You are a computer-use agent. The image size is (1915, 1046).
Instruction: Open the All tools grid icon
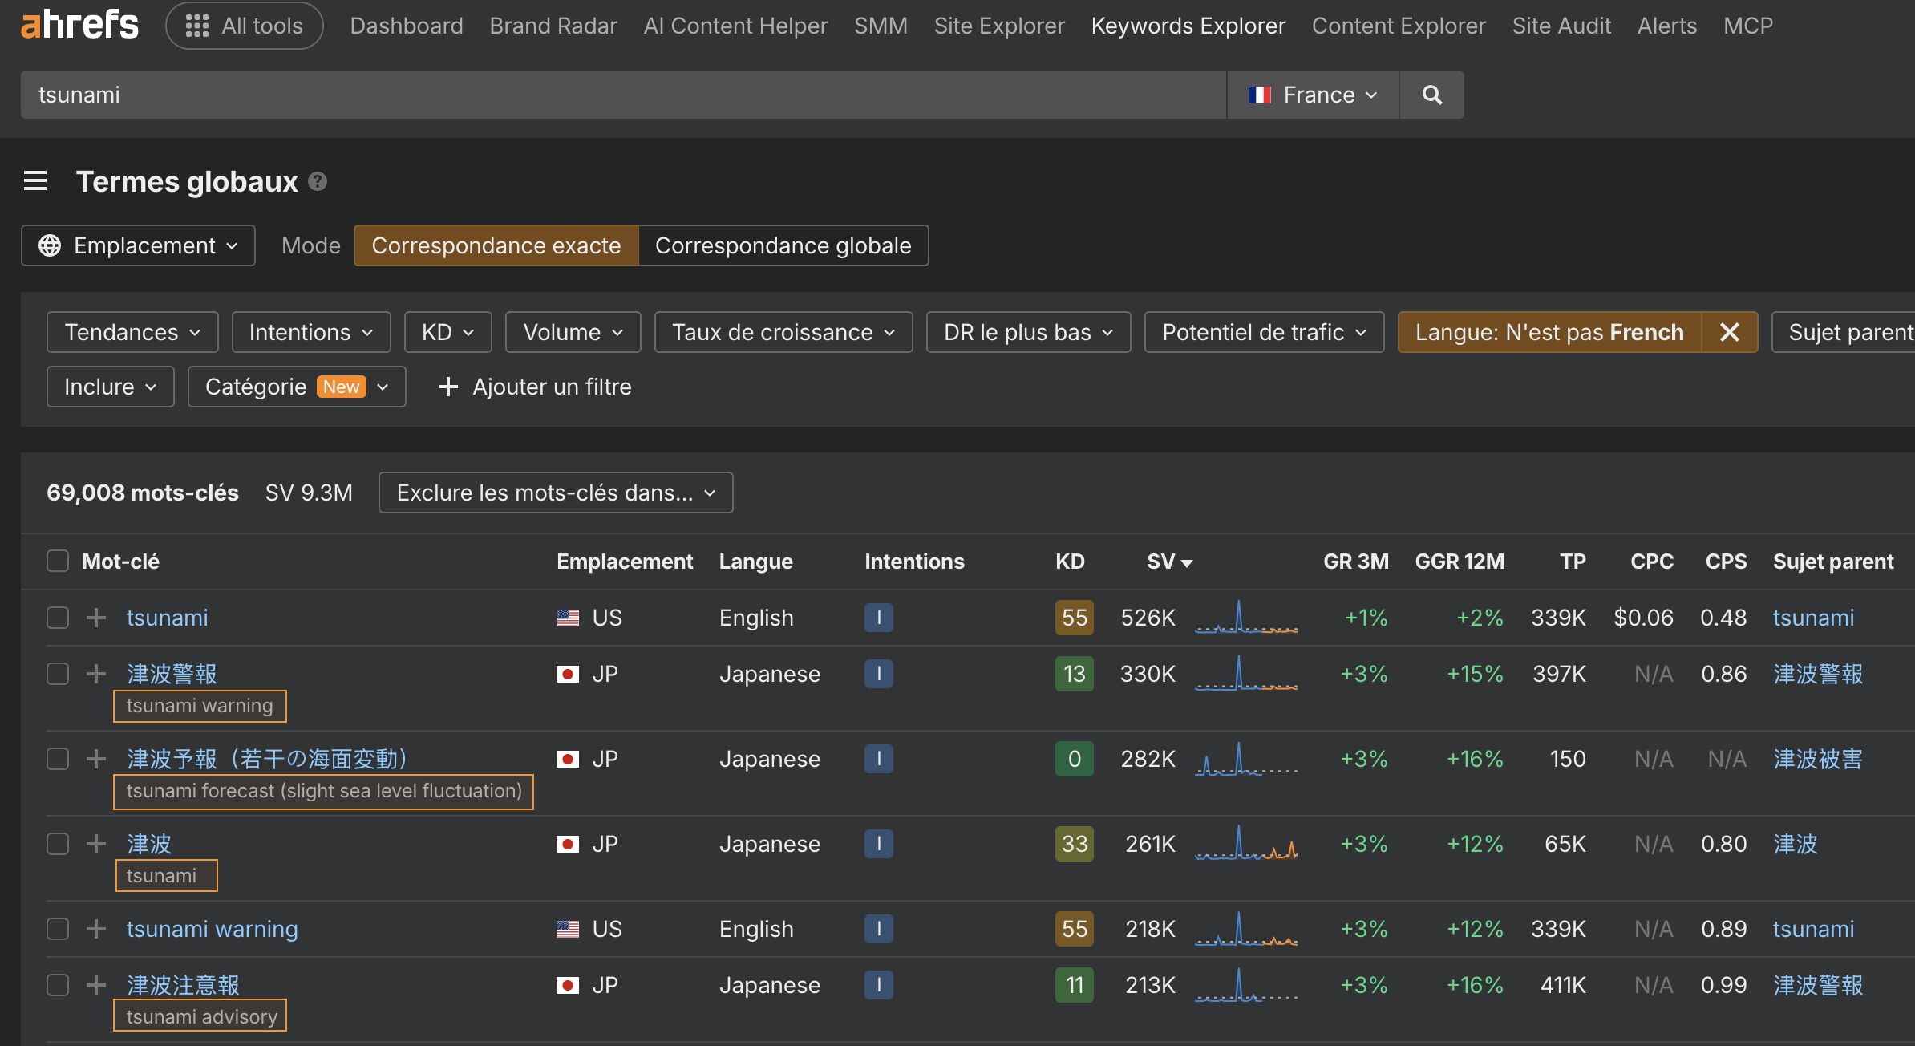pyautogui.click(x=197, y=25)
